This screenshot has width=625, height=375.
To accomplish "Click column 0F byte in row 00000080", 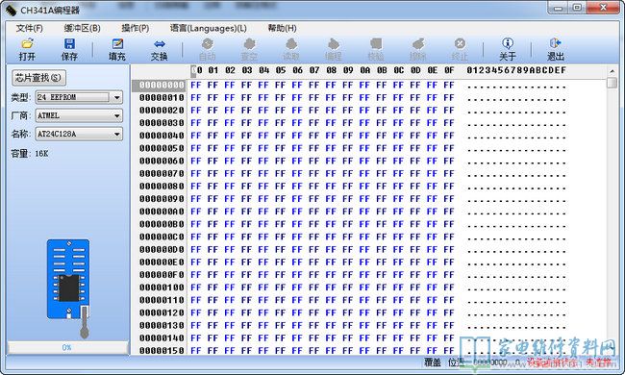I will pyautogui.click(x=449, y=187).
